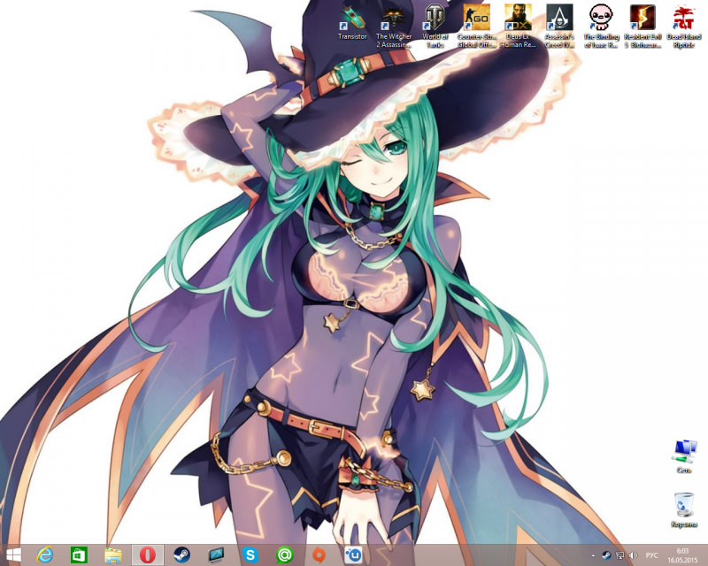Select the network (Сеть) desktop icon
The width and height of the screenshot is (708, 566).
[684, 456]
